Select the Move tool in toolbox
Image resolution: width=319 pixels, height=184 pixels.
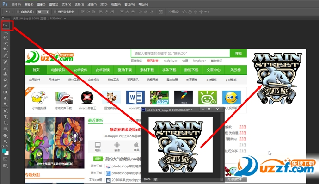click(6, 25)
